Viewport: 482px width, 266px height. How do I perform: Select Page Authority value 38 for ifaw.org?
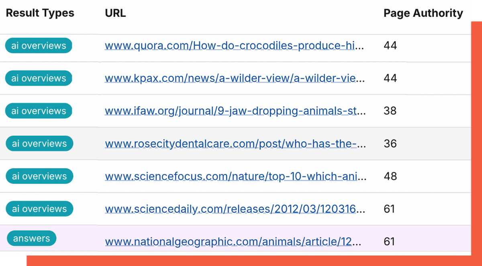click(x=390, y=111)
